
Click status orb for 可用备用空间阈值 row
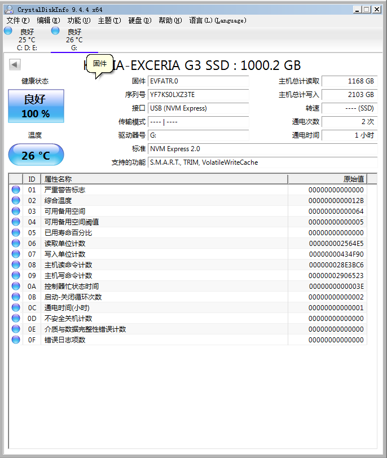click(16, 222)
